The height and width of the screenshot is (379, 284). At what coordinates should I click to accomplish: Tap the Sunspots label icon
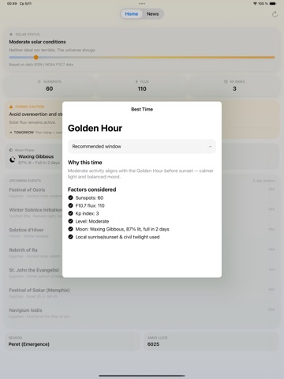(39, 81)
